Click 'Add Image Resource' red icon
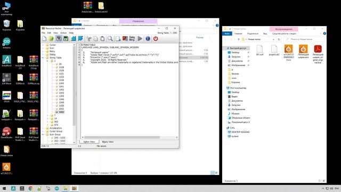 [125, 38]
